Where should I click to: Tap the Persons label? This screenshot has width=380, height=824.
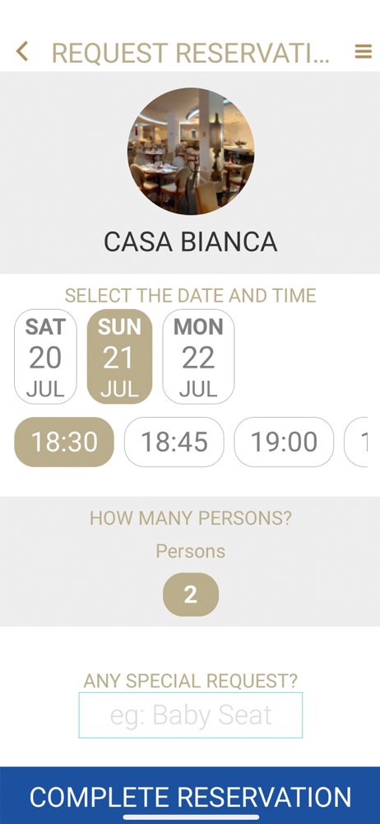191,551
